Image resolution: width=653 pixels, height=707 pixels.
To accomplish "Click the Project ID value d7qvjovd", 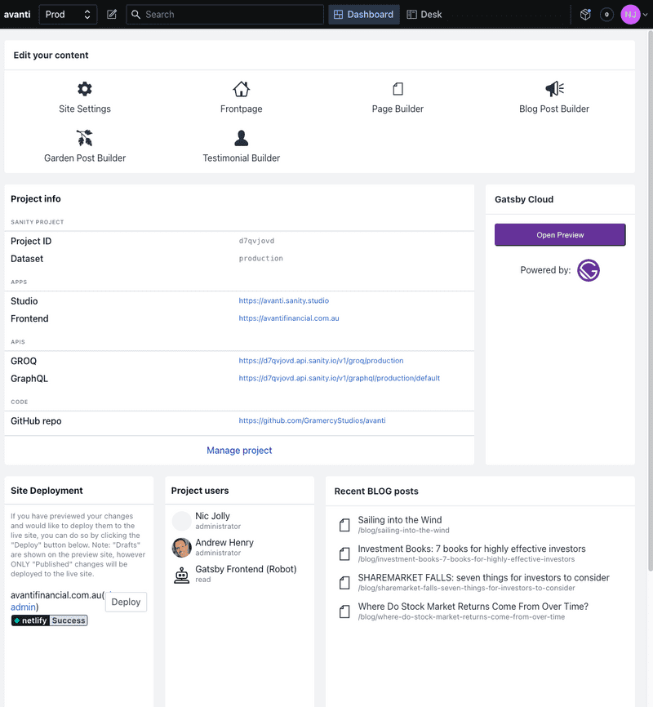I will pyautogui.click(x=256, y=241).
